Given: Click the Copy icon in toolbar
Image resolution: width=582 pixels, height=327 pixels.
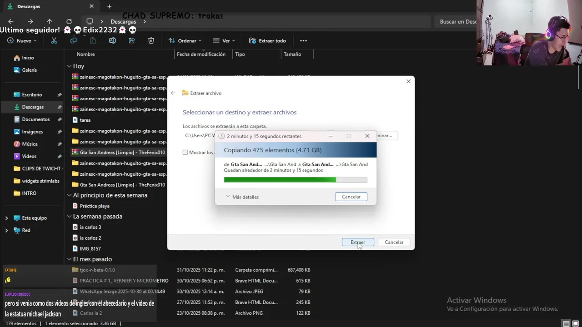Looking at the screenshot, I should tap(74, 40).
